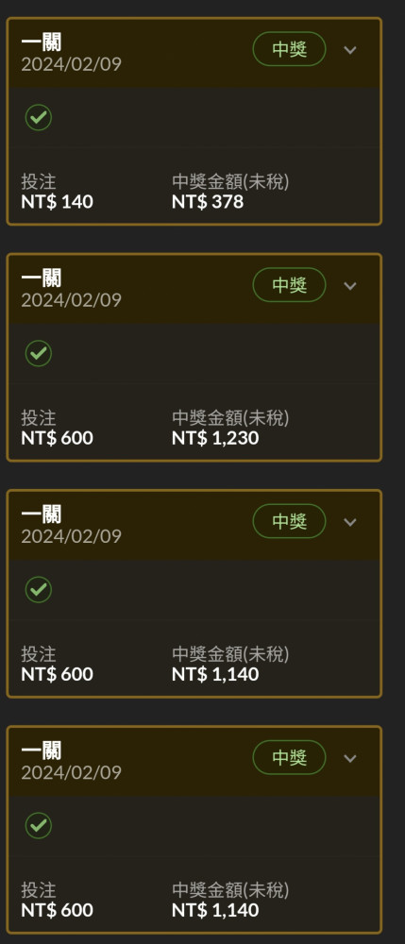Click NT$ 1,140 amount in bottom card
Image resolution: width=405 pixels, height=944 pixels.
click(x=215, y=910)
